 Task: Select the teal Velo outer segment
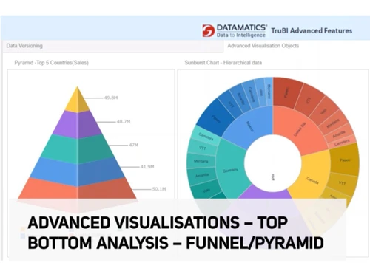click(206, 190)
